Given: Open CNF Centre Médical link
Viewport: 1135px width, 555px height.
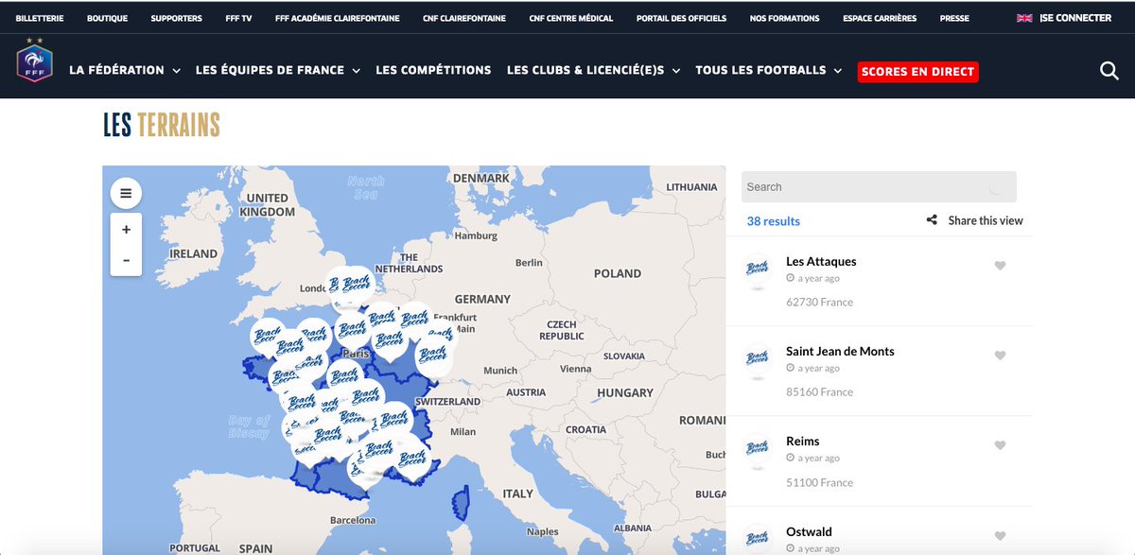Looking at the screenshot, I should 571,18.
